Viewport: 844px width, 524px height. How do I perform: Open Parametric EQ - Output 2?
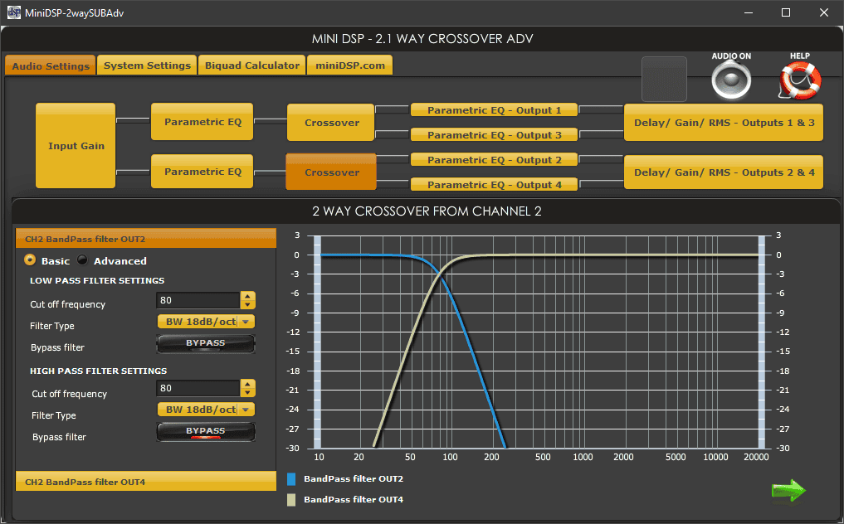(x=494, y=160)
